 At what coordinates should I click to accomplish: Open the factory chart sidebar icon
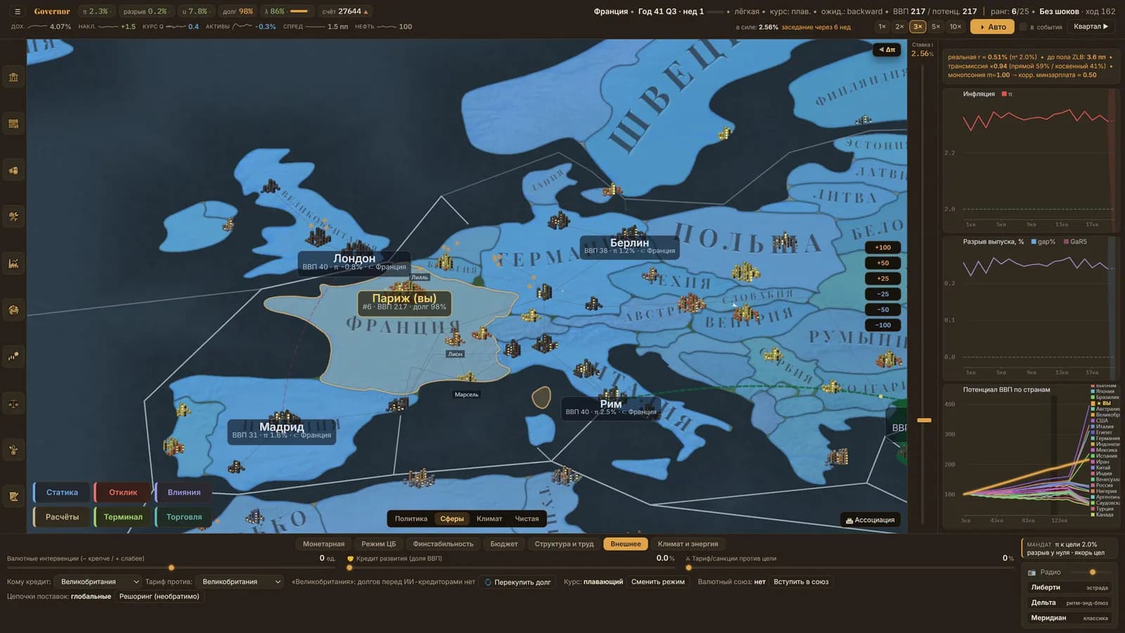pos(13,264)
